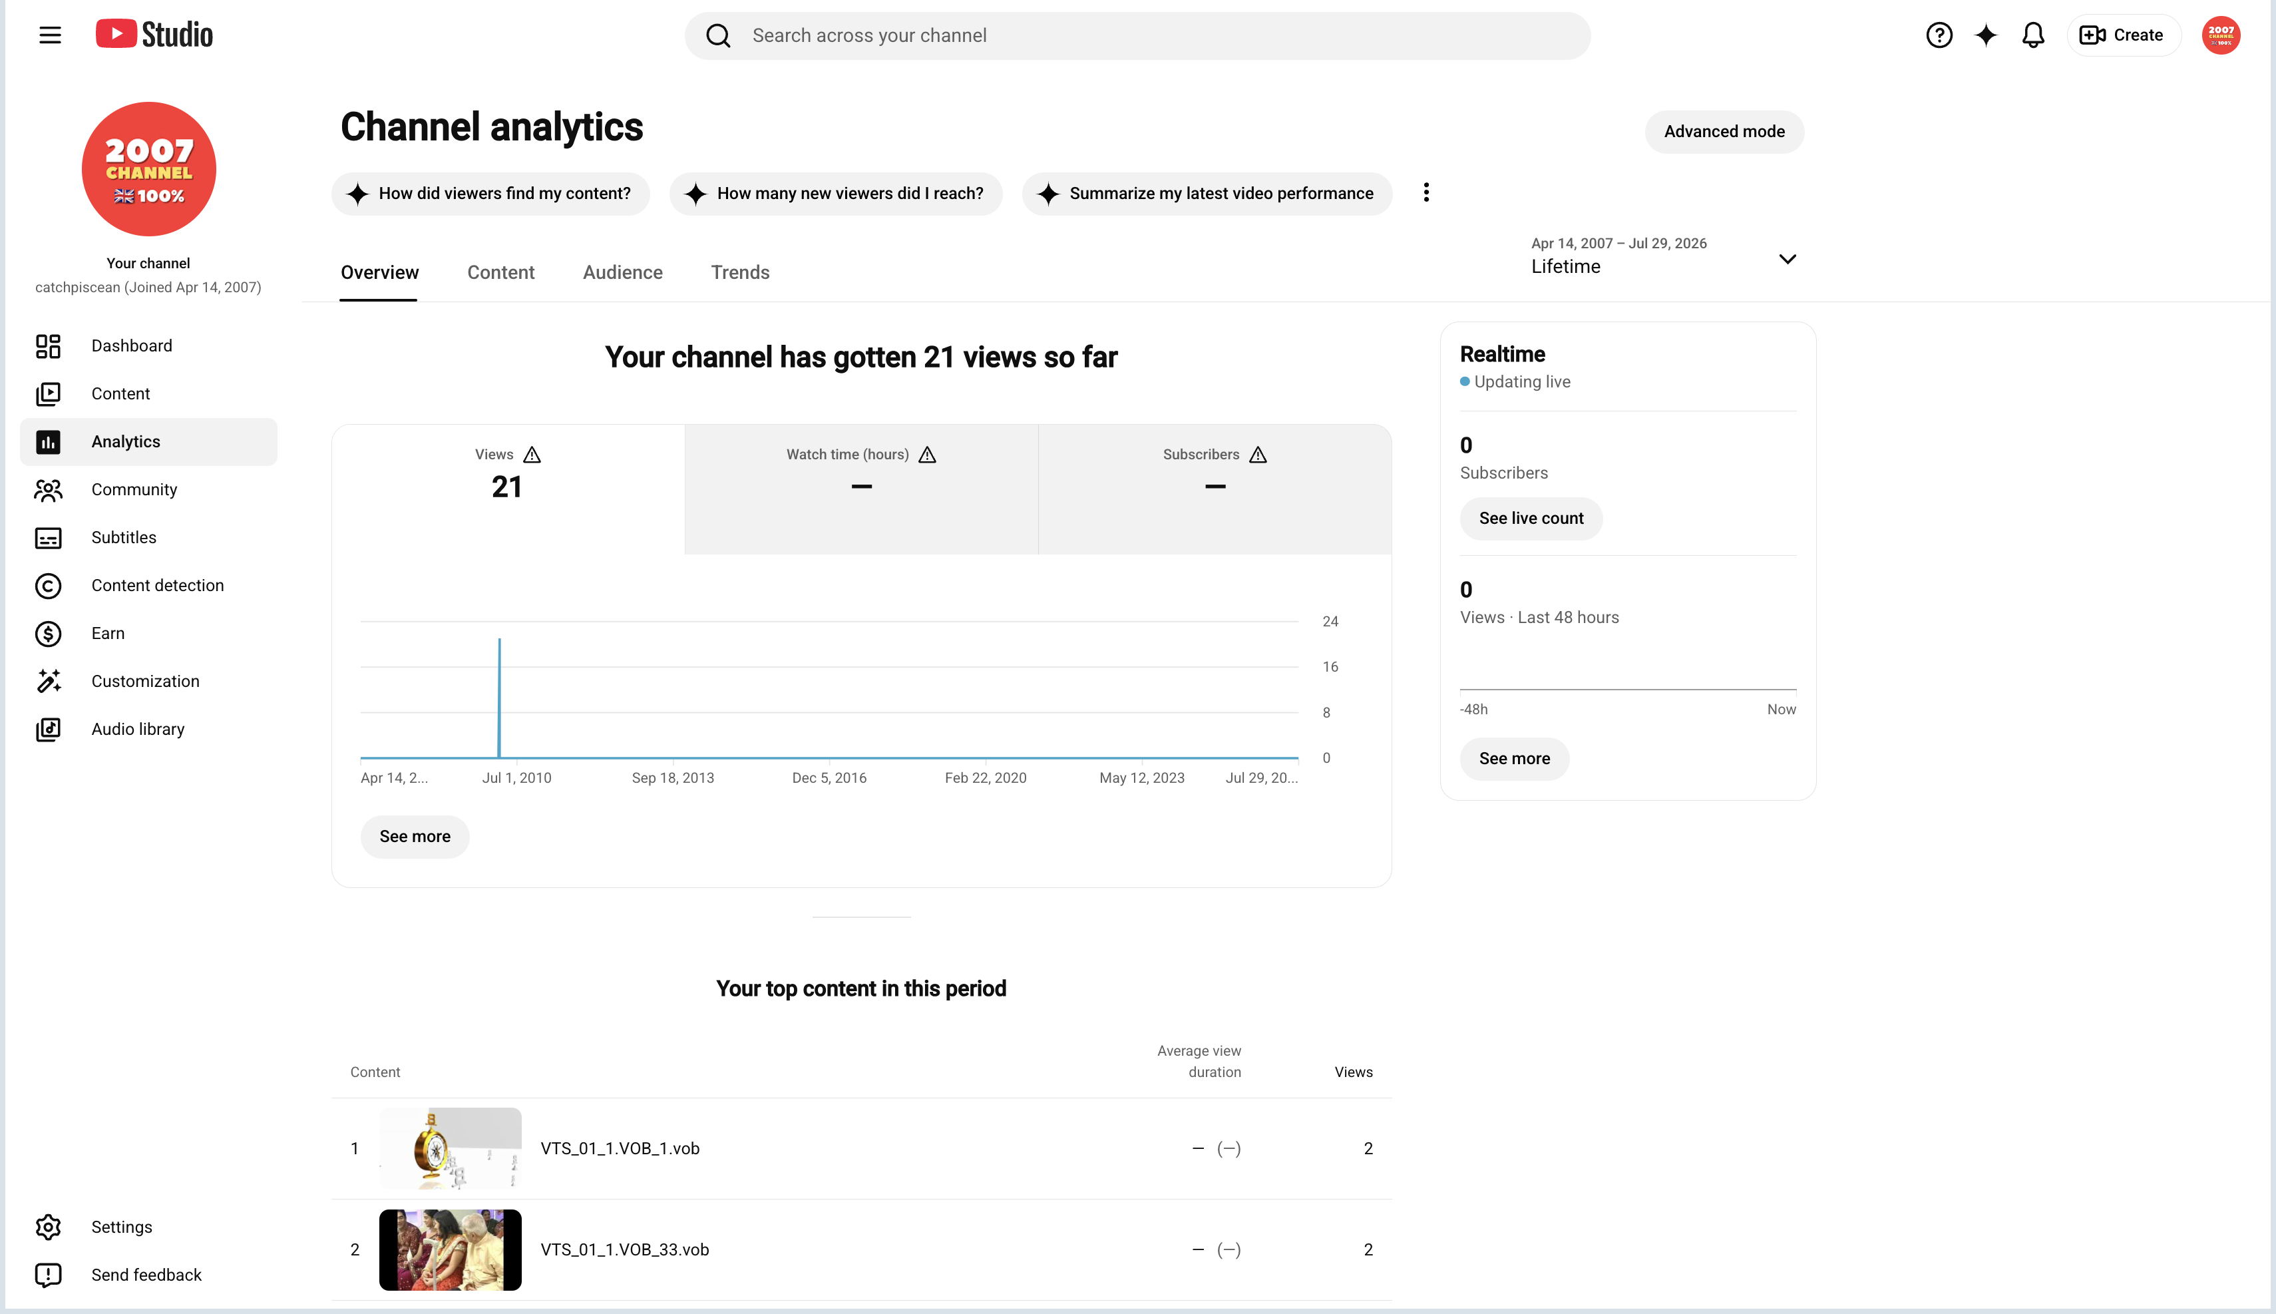Click the Subtitles icon in sidebar

48,538
